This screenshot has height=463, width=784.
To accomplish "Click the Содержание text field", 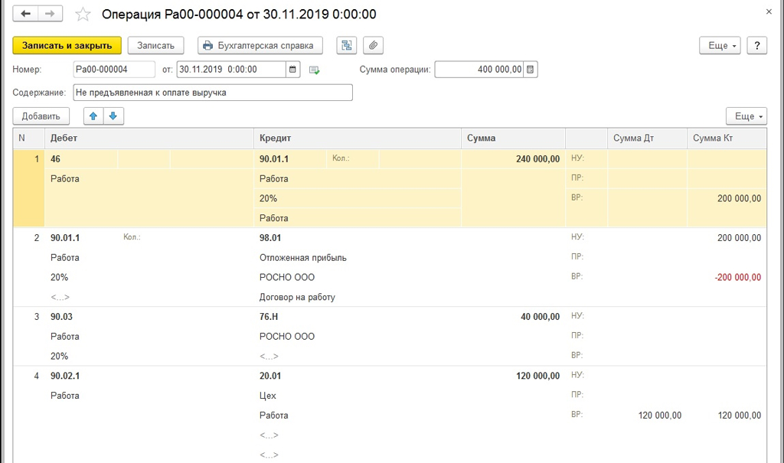I will 213,93.
